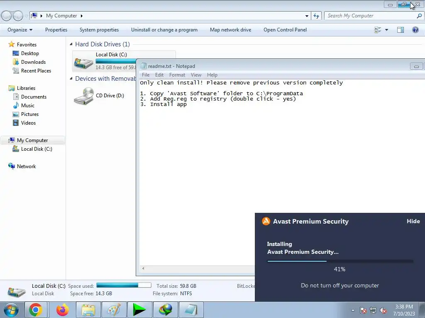The width and height of the screenshot is (425, 318).
Task: Open Music library
Action: [28, 106]
